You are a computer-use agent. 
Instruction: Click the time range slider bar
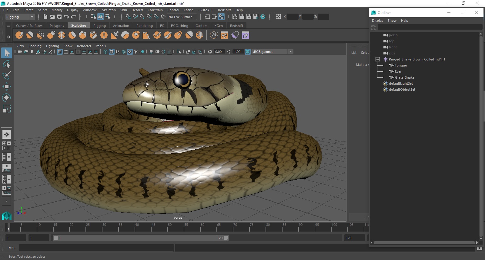(x=141, y=238)
